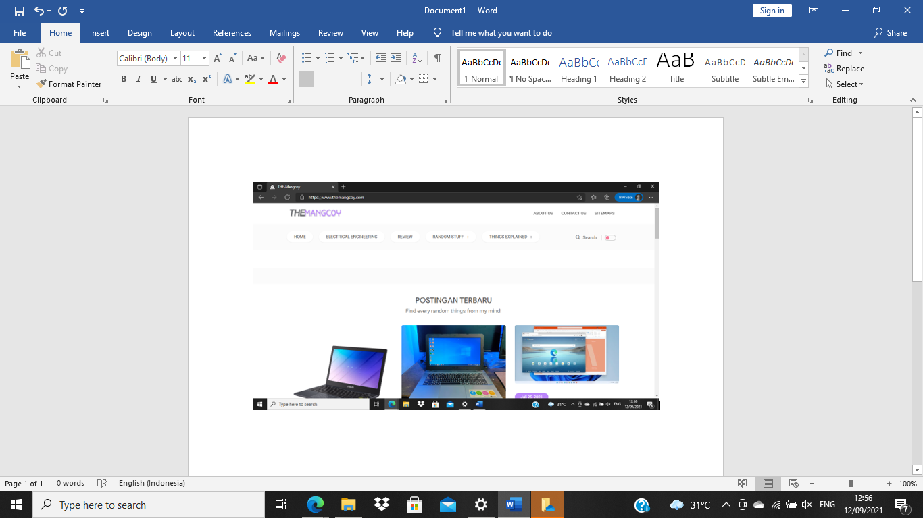Screen dimensions: 923x518
Task: Open the Design ribbon tab
Action: 139,32
